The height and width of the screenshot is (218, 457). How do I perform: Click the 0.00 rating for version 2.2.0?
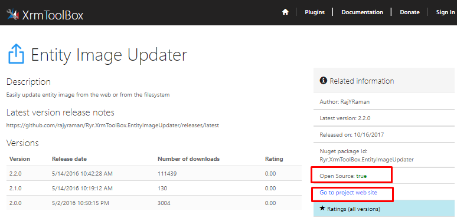[270, 174]
